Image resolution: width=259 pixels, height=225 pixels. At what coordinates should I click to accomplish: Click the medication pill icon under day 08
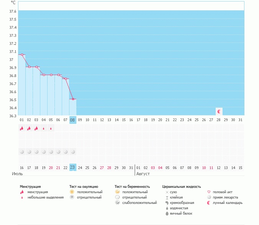[73, 152]
